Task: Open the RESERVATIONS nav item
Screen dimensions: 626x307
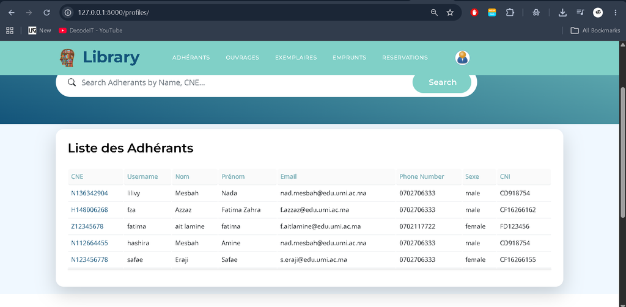Action: pos(405,57)
